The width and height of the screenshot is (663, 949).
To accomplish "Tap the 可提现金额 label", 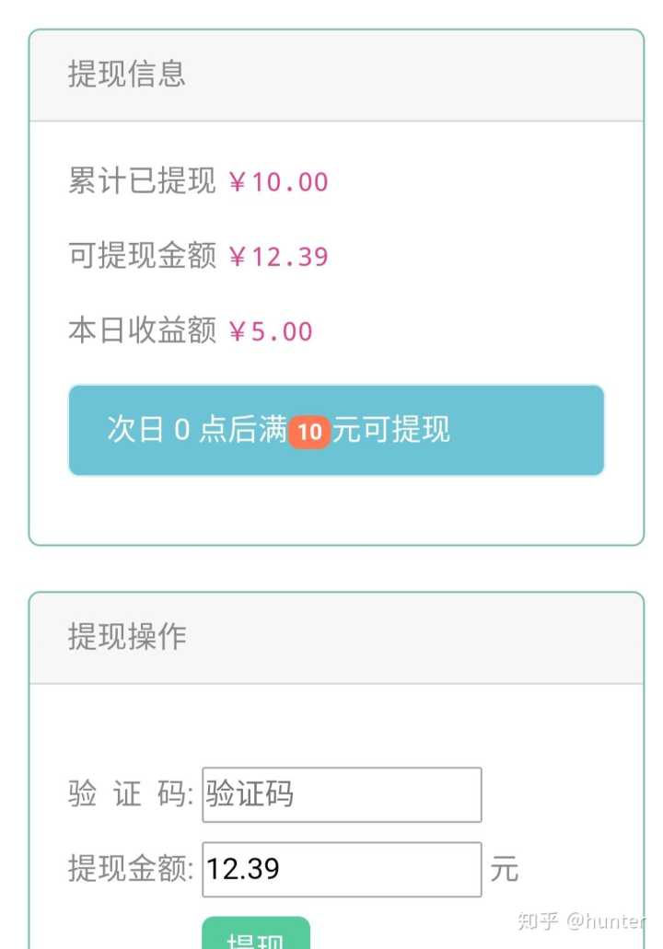I will [142, 256].
